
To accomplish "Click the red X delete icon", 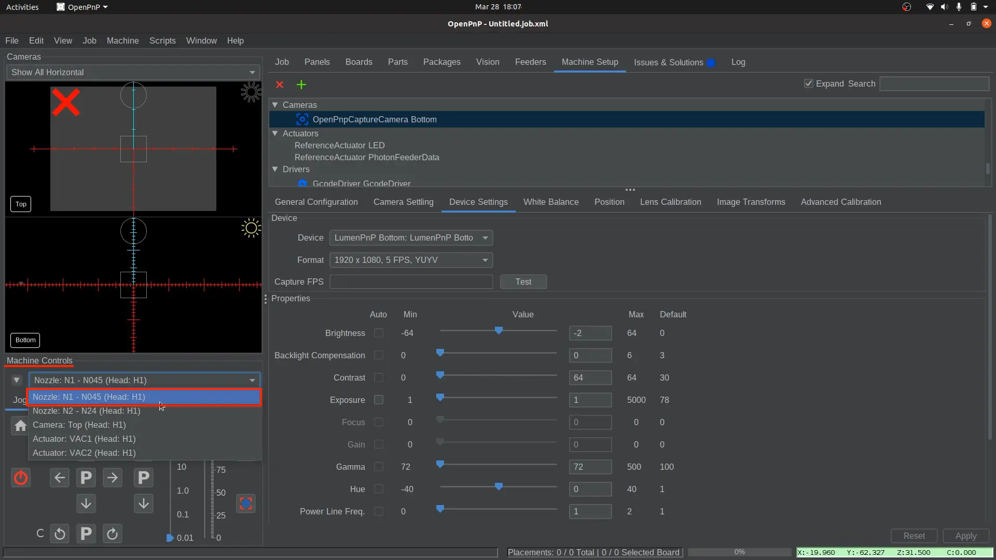I will (x=280, y=85).
